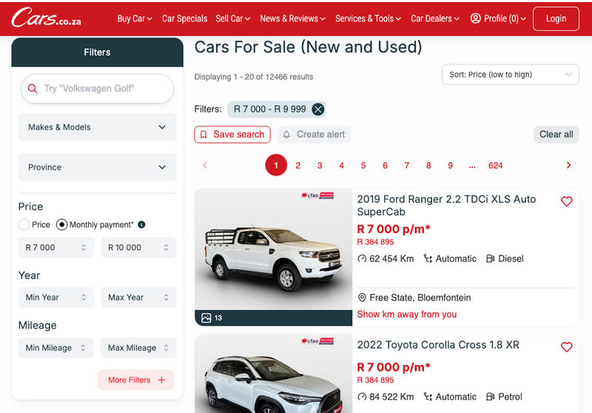Click the Cars.co.za logo
The height and width of the screenshot is (413, 592).
[x=46, y=18]
